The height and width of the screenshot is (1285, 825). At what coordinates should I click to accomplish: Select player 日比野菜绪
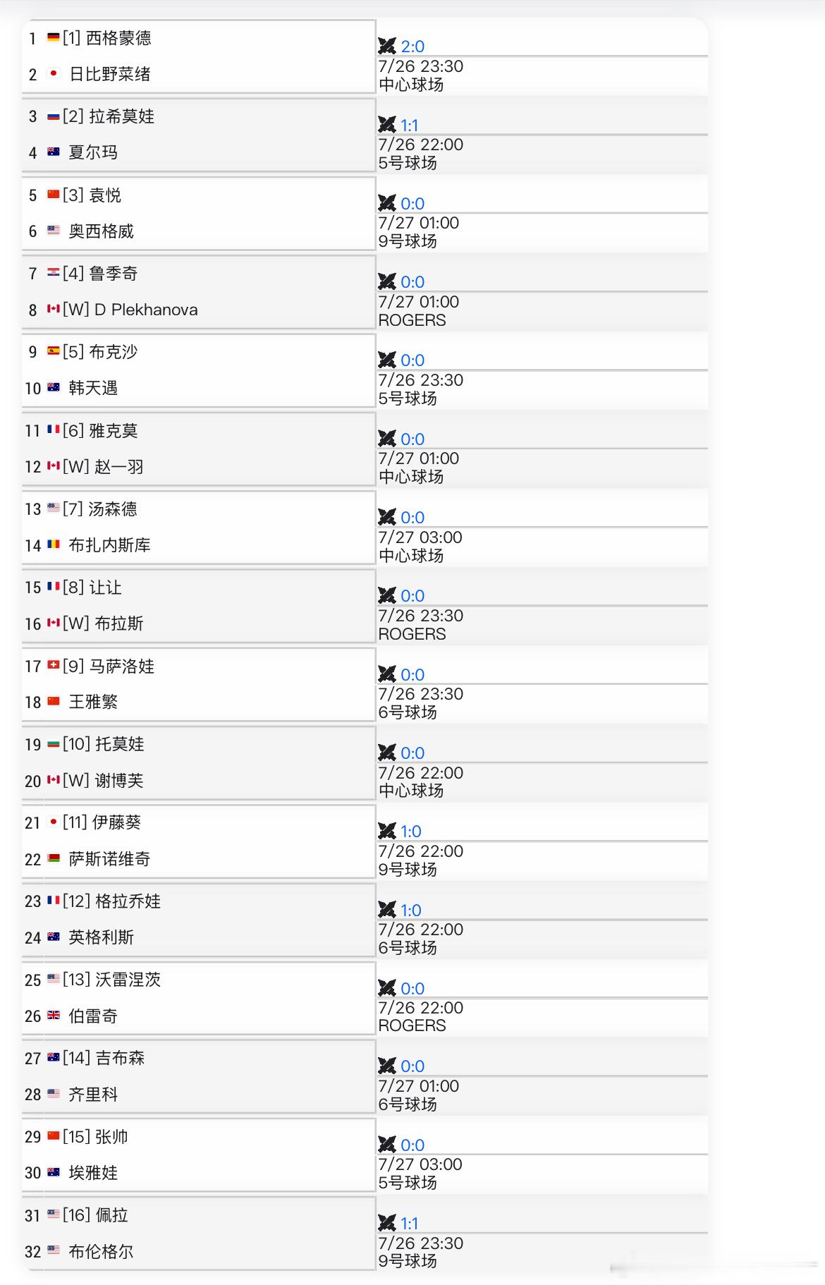[x=110, y=74]
